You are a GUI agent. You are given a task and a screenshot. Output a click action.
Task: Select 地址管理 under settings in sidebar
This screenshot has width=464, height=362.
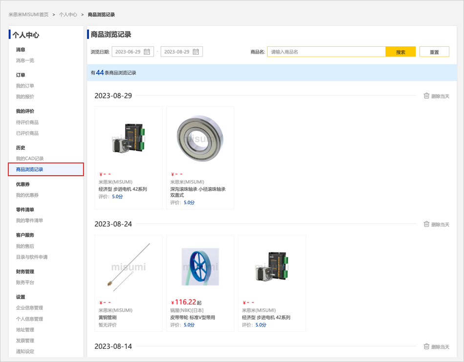coord(25,330)
